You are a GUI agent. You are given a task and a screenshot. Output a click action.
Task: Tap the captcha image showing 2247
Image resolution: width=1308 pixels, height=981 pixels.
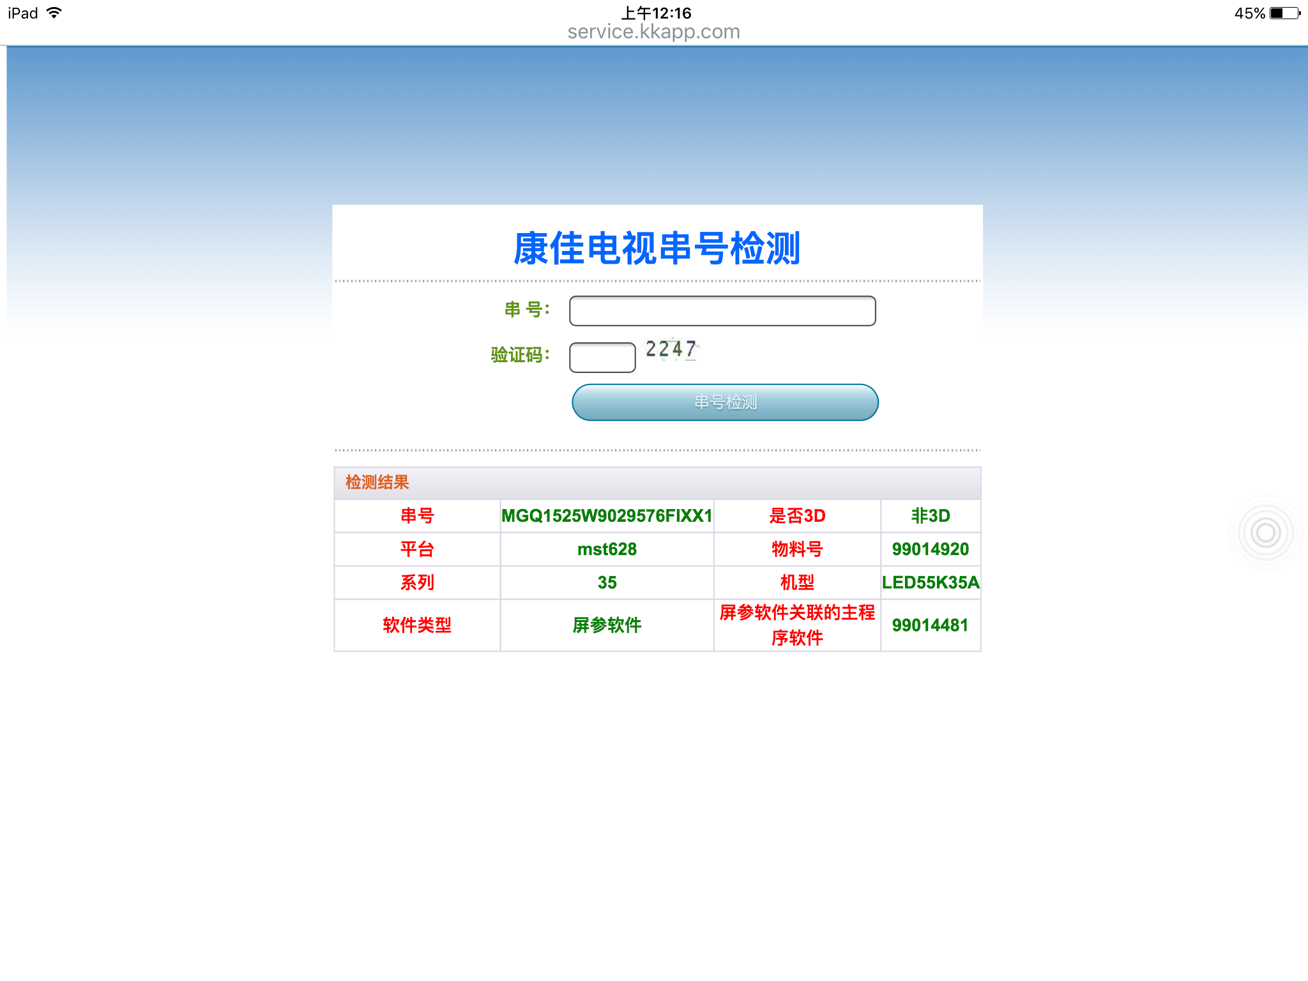coord(671,349)
